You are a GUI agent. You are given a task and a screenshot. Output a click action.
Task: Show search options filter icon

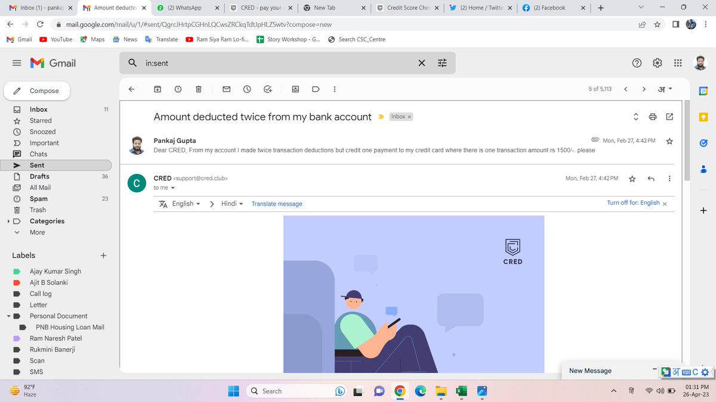coord(442,63)
